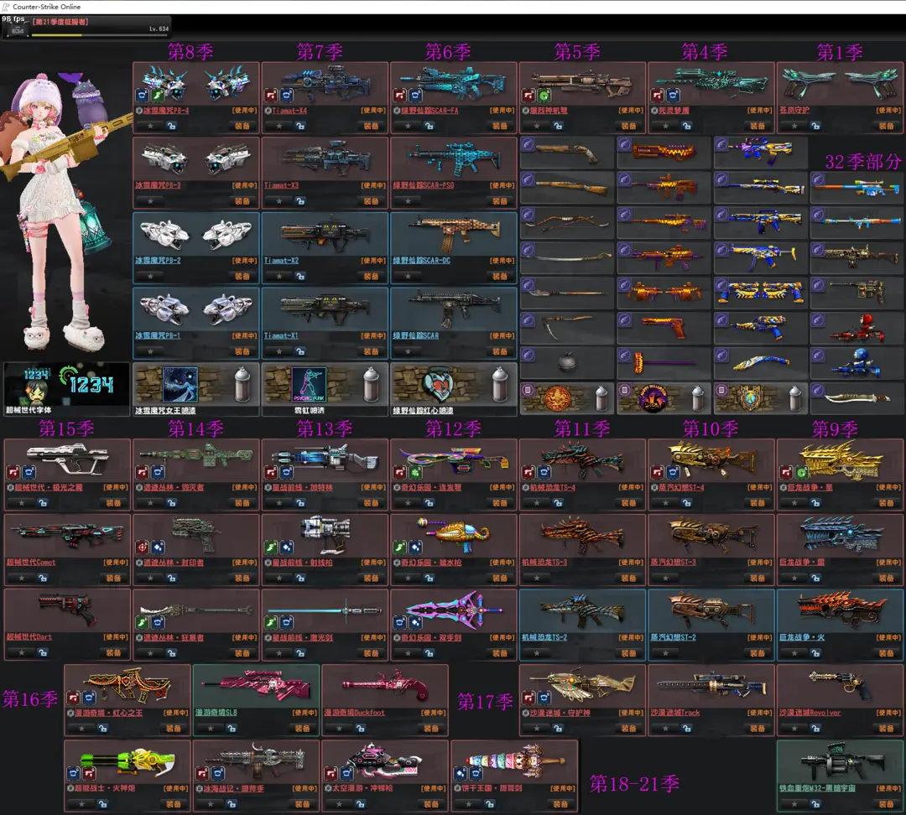Click the green icon on 星战前线·射线枪 card
Viewport: 906px width, 815px height.
tap(271, 547)
